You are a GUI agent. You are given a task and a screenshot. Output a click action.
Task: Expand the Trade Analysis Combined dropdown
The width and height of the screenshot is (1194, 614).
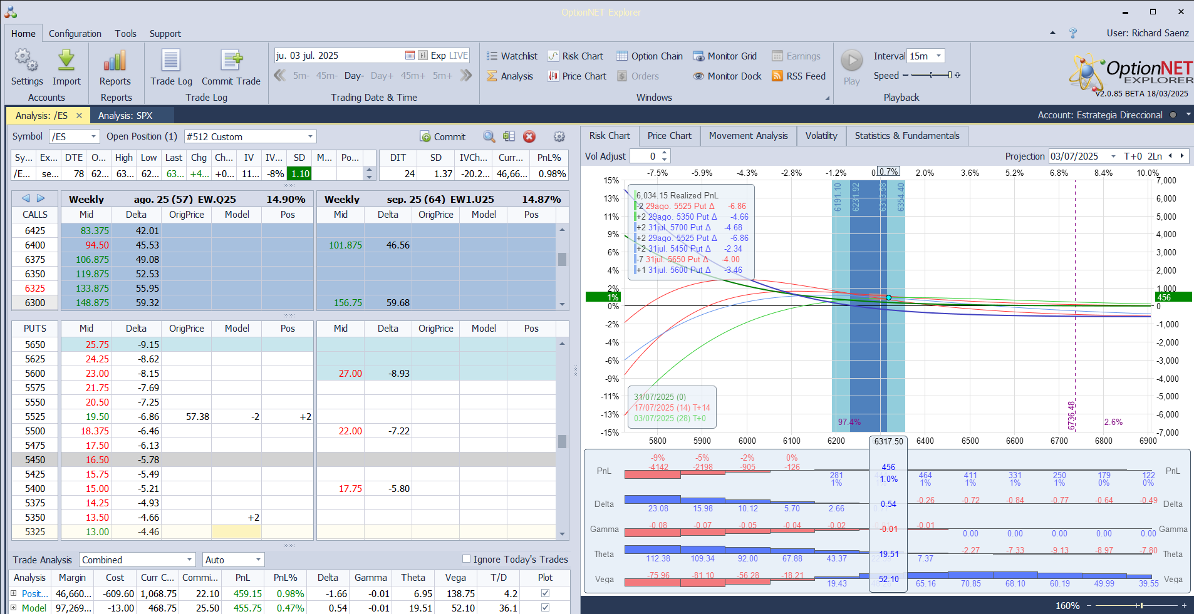(x=189, y=560)
